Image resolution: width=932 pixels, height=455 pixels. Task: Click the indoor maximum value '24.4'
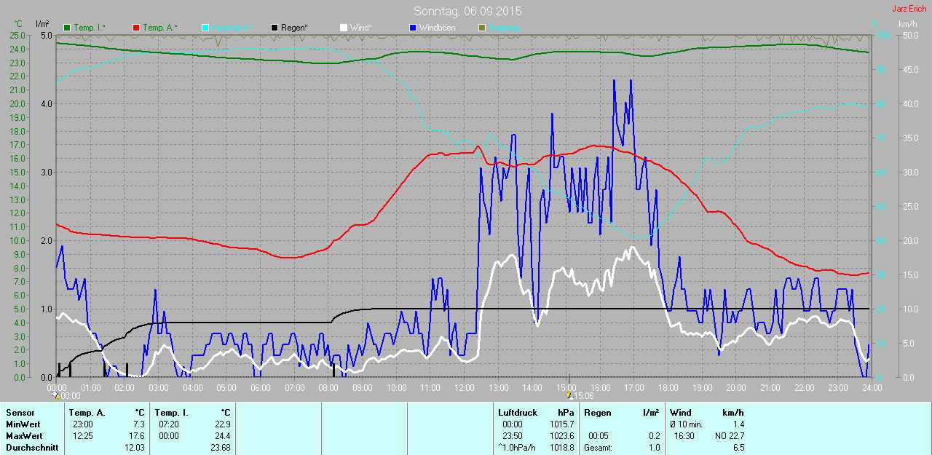point(222,435)
